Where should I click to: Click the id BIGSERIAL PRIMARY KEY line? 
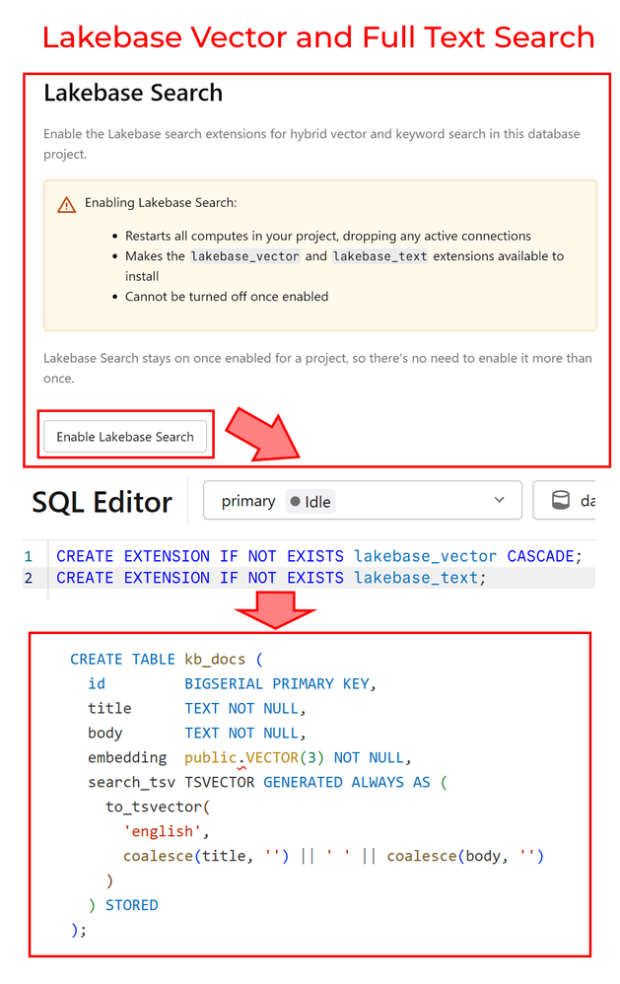click(232, 683)
